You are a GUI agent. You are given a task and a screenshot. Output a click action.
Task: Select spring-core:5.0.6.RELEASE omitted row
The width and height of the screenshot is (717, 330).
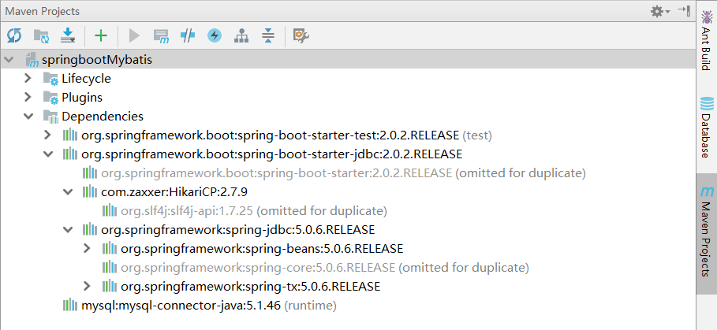point(325,268)
